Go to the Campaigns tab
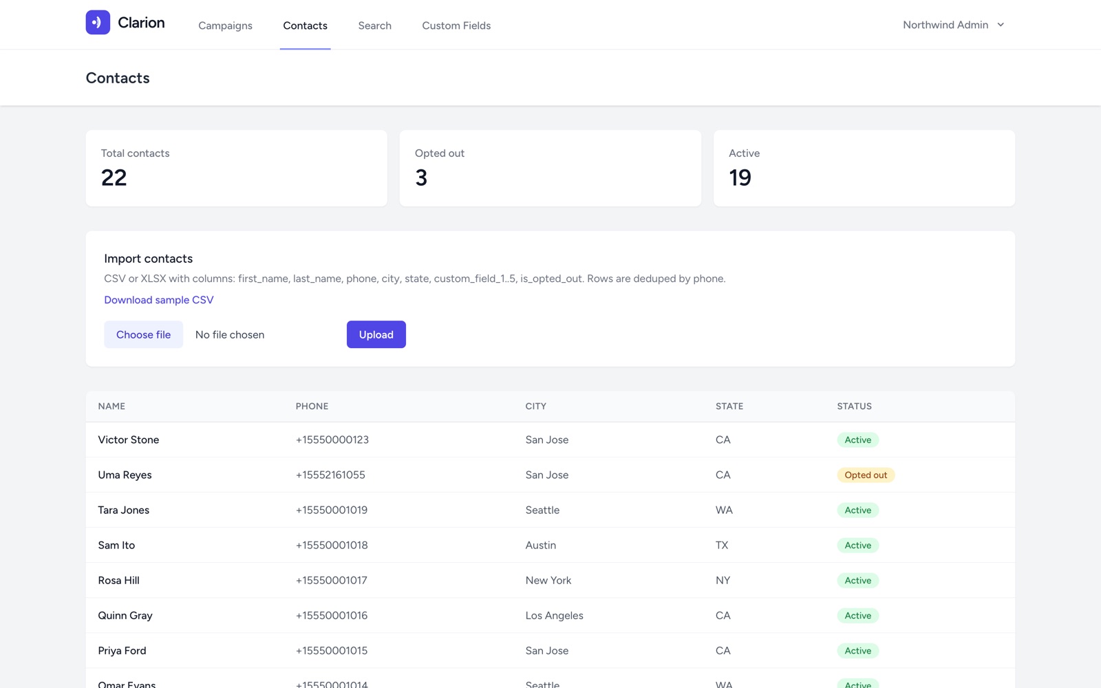Screen dimensions: 1101x688 pos(225,25)
